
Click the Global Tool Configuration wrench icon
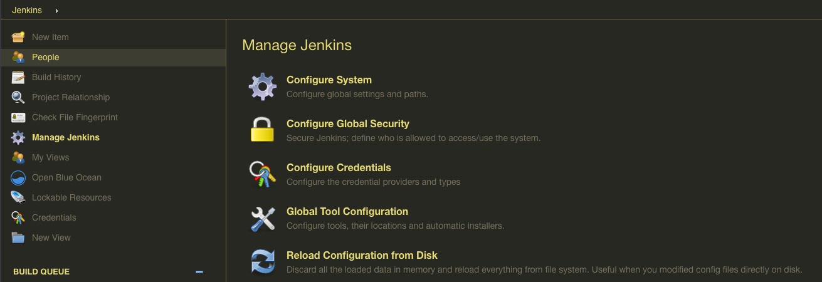pyautogui.click(x=263, y=218)
